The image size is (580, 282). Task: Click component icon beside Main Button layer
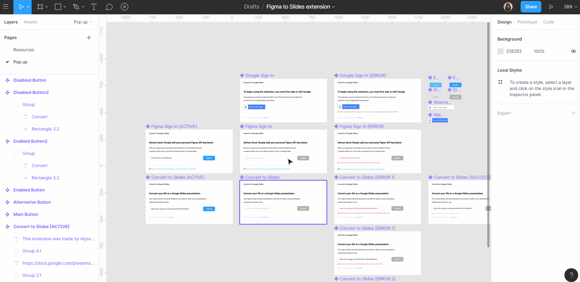point(8,214)
